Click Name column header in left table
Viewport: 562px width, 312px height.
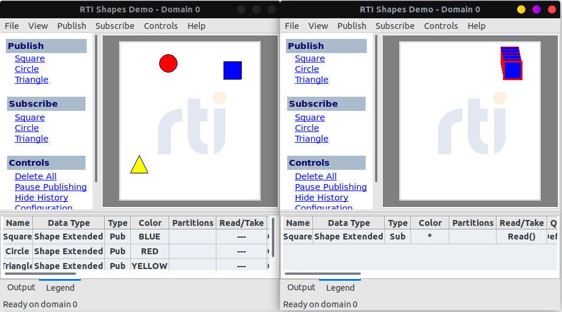18,223
